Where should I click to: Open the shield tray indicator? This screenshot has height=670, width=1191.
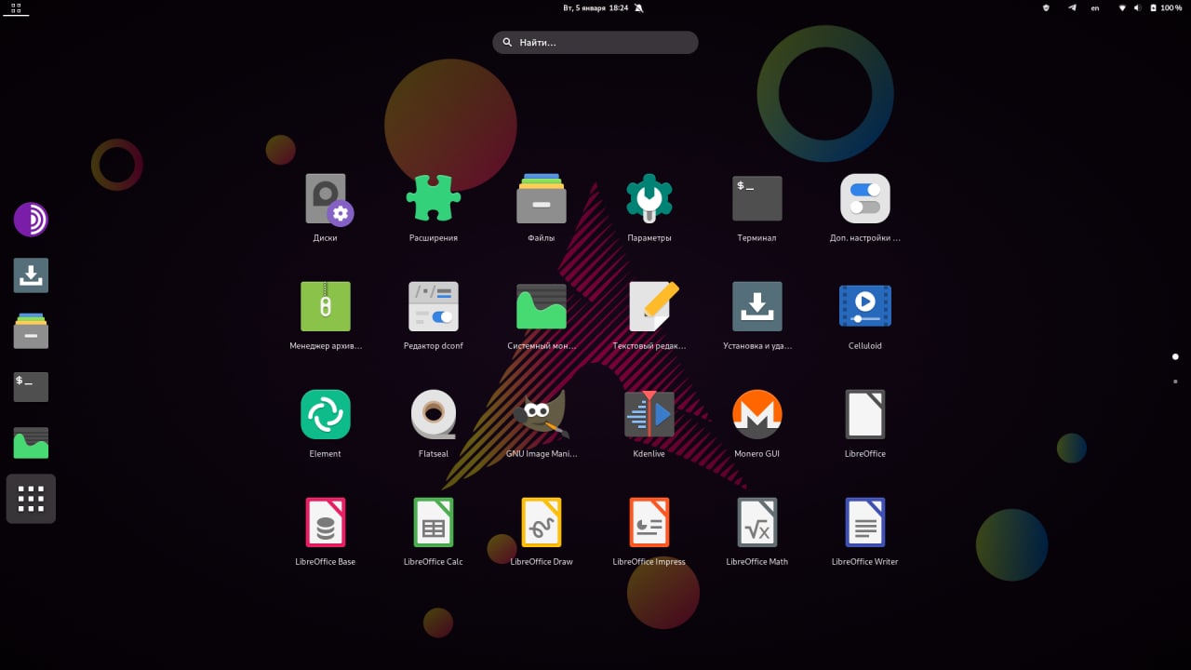[1046, 7]
